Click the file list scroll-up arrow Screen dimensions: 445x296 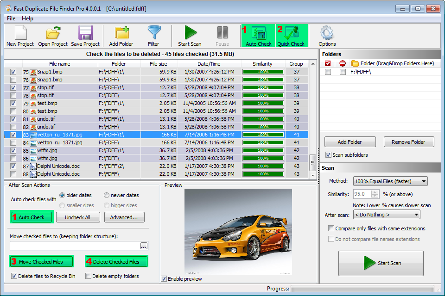coord(313,64)
